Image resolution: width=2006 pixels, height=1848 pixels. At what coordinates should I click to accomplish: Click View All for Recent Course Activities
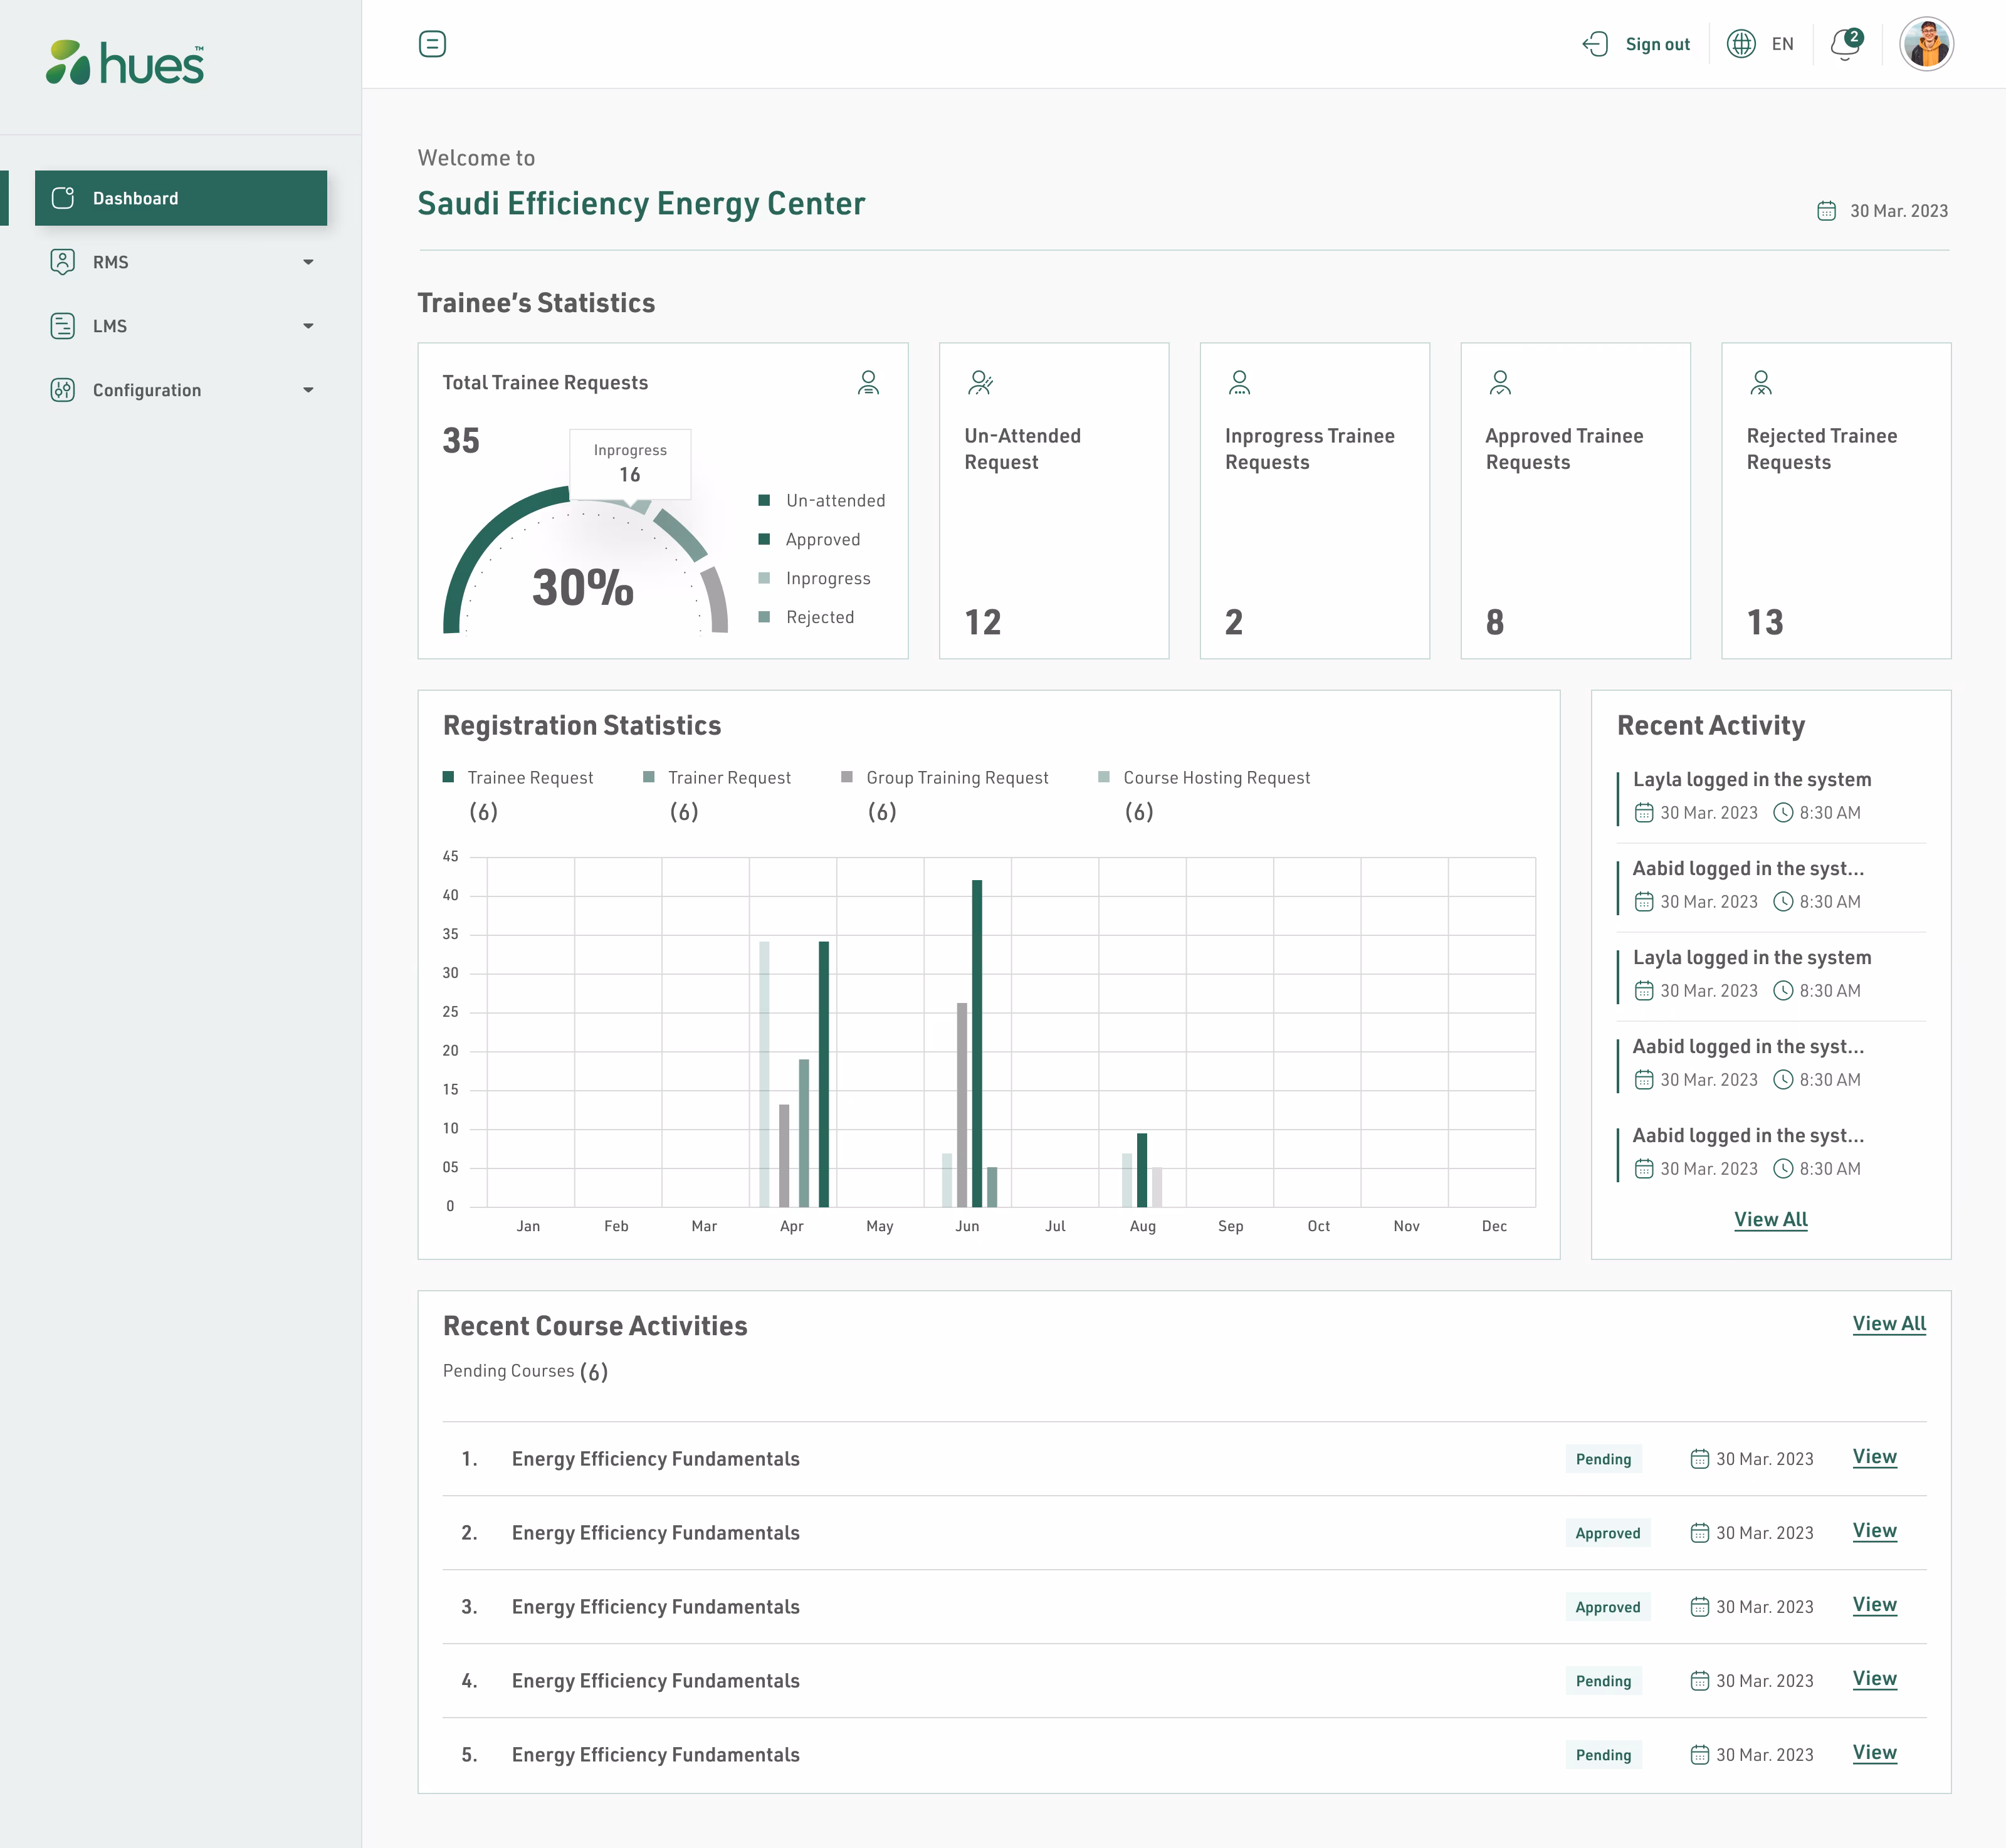pos(1889,1323)
